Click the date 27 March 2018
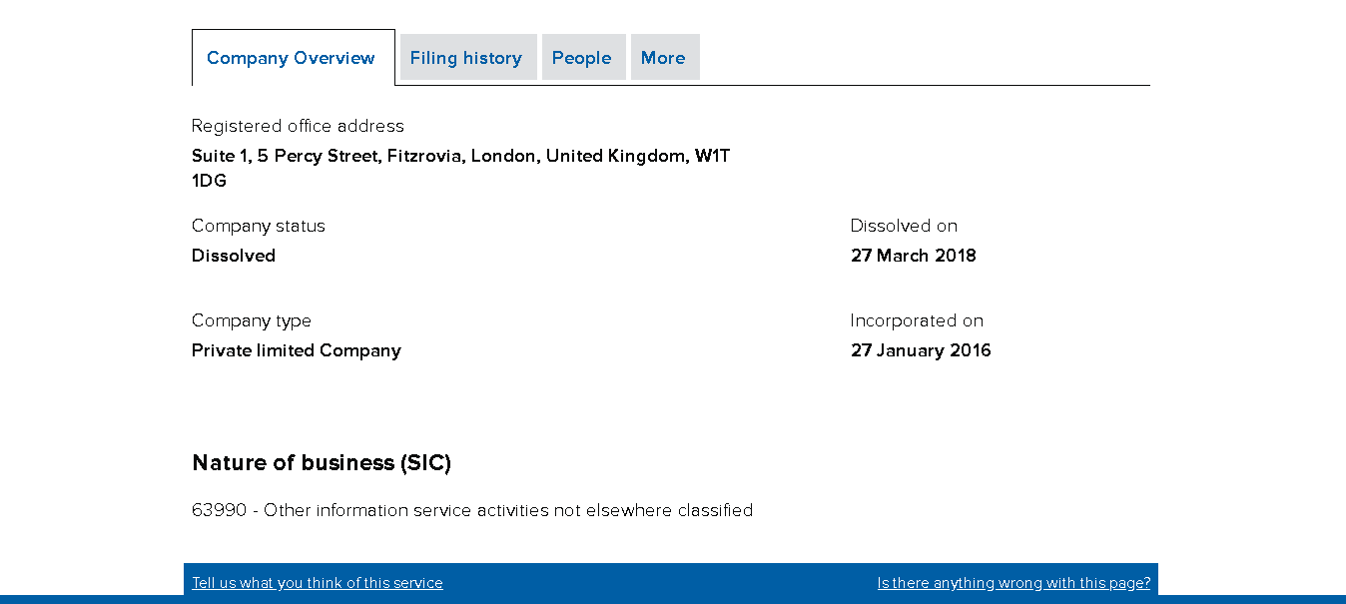Viewport: 1346px width, 604px height. (914, 256)
